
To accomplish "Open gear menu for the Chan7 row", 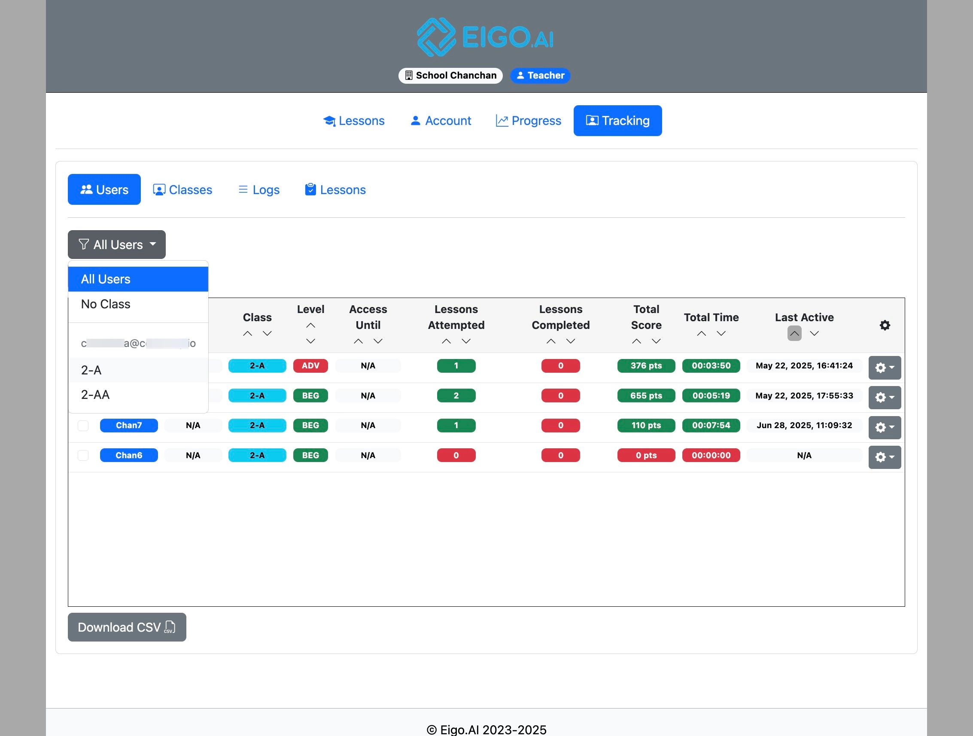I will (x=885, y=428).
